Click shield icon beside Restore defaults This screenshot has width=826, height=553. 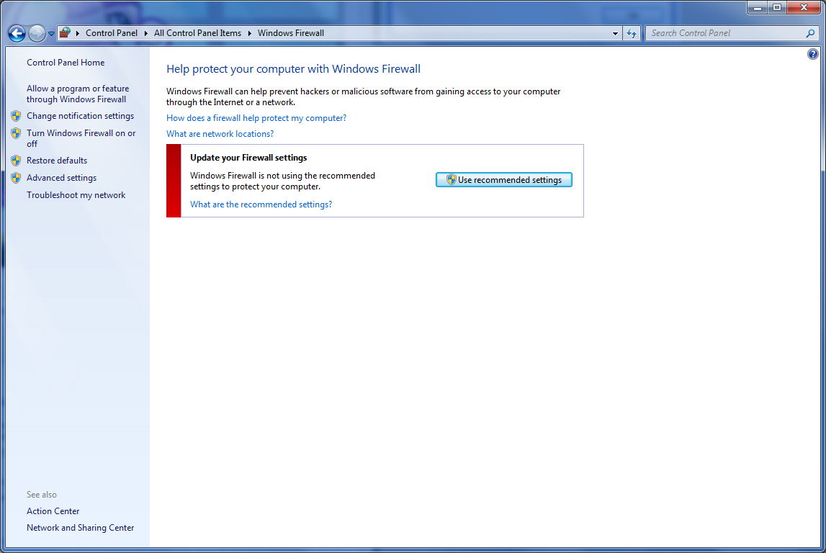(16, 161)
